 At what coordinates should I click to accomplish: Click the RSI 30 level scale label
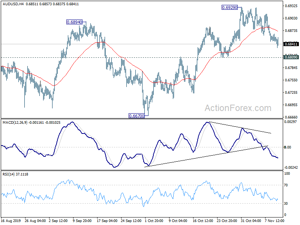tap(286, 203)
